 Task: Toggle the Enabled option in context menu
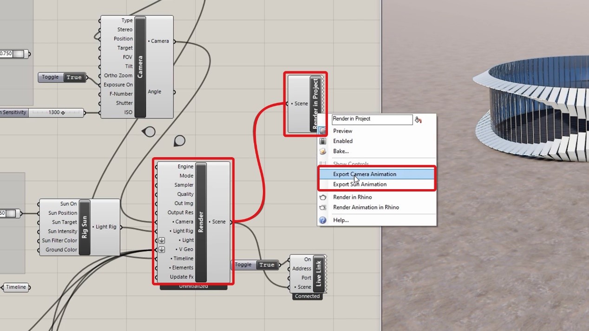tap(342, 141)
